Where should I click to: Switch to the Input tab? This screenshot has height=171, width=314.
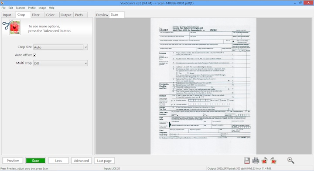coord(9,15)
